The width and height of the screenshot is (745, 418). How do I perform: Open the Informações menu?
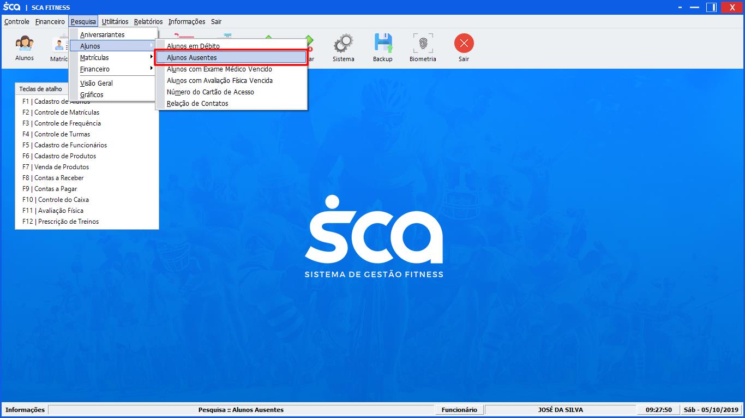pyautogui.click(x=187, y=22)
